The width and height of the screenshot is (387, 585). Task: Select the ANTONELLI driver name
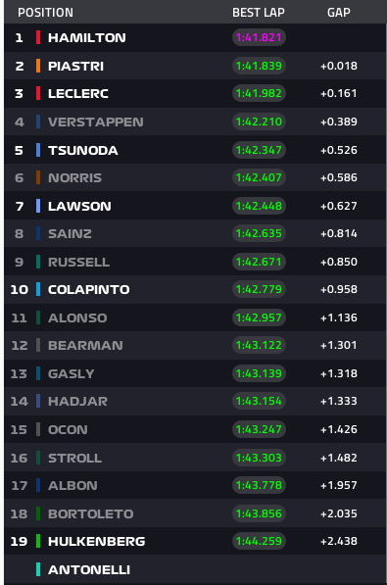pyautogui.click(x=89, y=569)
